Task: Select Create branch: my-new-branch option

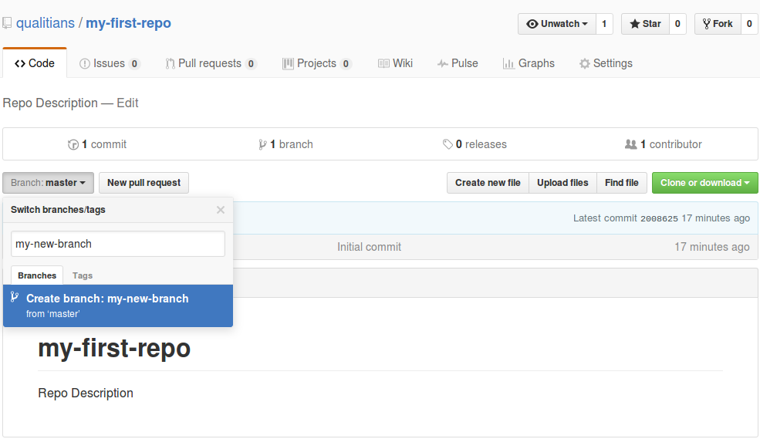Action: (x=118, y=306)
